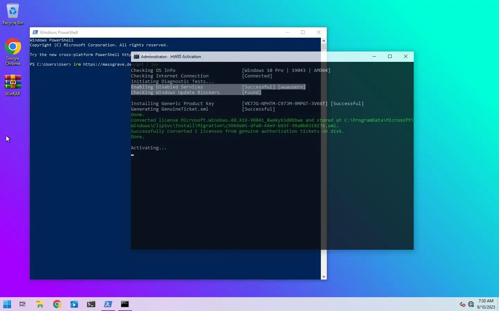Open Google Chrome desktop shortcut

[13, 52]
